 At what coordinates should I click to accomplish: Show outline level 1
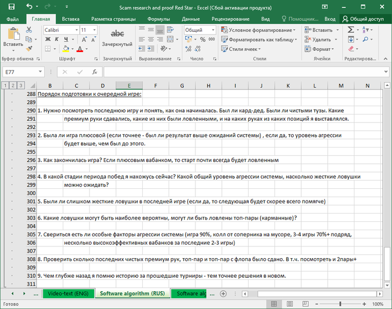click(x=5, y=85)
